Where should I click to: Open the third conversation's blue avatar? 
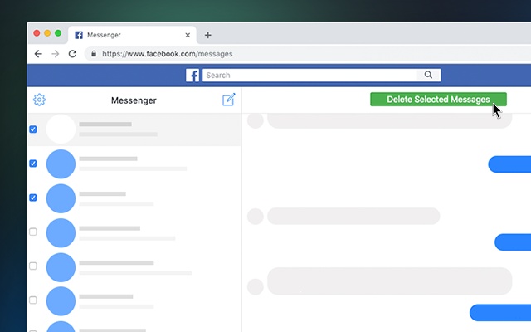[x=61, y=198]
